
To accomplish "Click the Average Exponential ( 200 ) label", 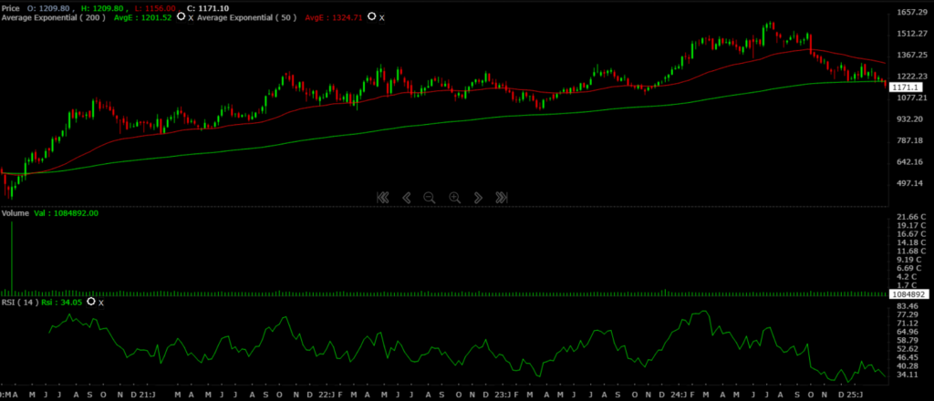I will tap(54, 18).
